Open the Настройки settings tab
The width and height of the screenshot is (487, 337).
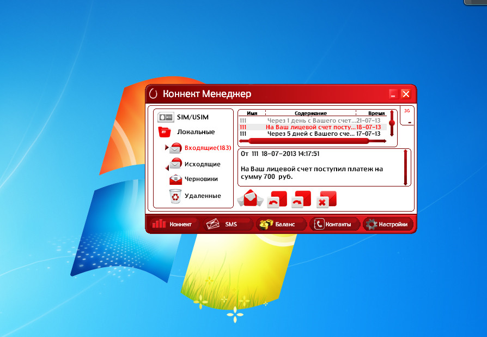[x=388, y=224]
